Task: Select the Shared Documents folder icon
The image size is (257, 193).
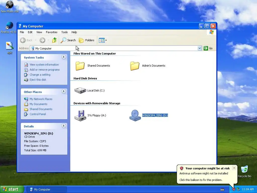Action: coord(80,66)
